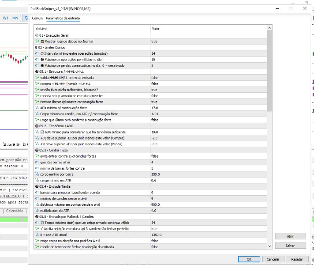
Task: Click the icon of '05.4 - Entrada Tardia' section
Action: (x=37, y=186)
